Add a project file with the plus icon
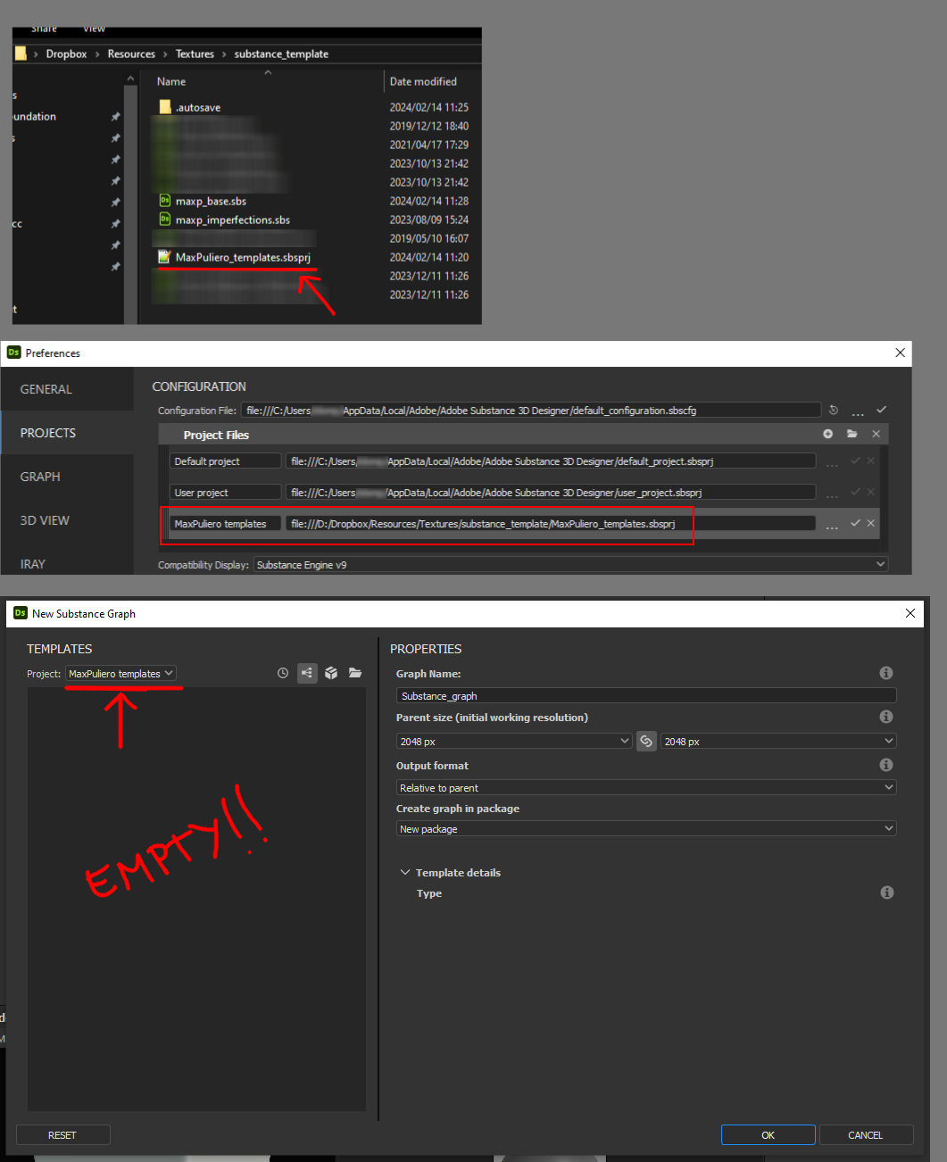 [827, 435]
